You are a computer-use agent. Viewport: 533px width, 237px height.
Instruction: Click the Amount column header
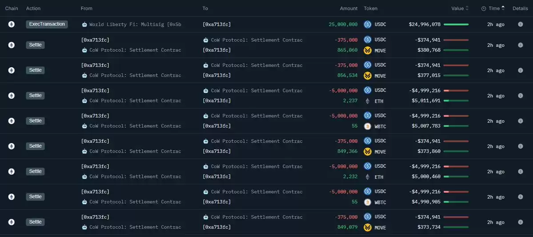tap(349, 8)
